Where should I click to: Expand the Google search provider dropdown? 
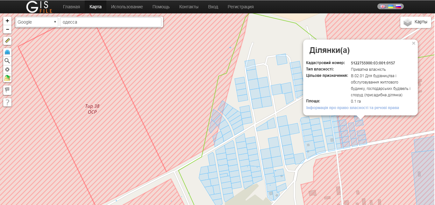(37, 22)
